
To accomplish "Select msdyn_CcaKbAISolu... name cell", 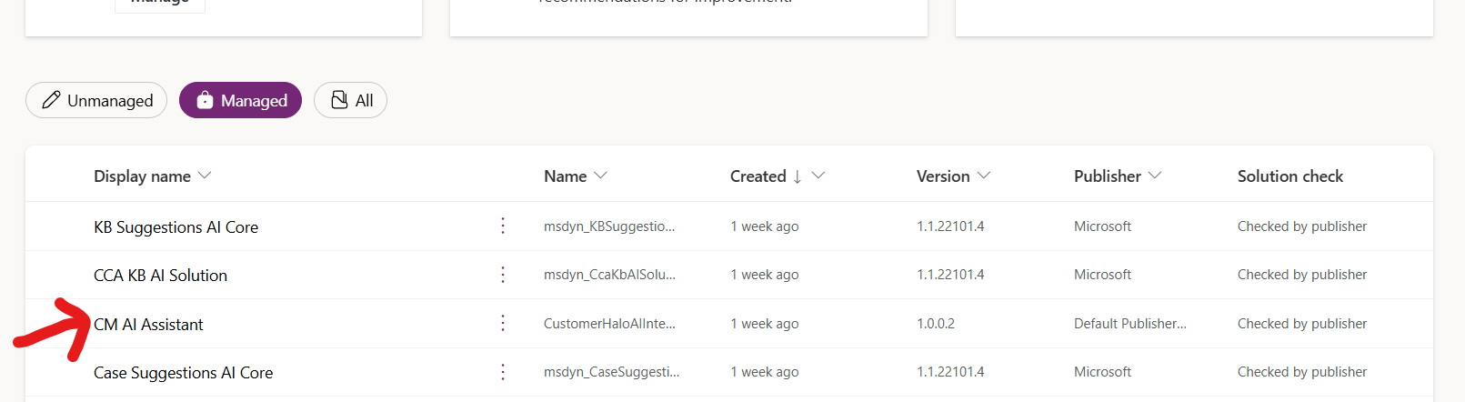I will [609, 274].
